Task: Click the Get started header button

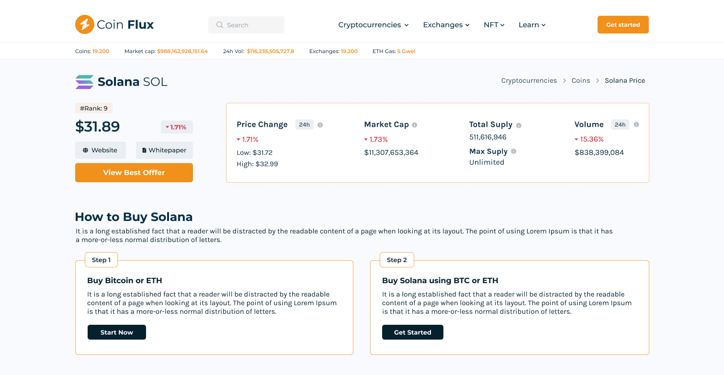Action: coord(623,25)
